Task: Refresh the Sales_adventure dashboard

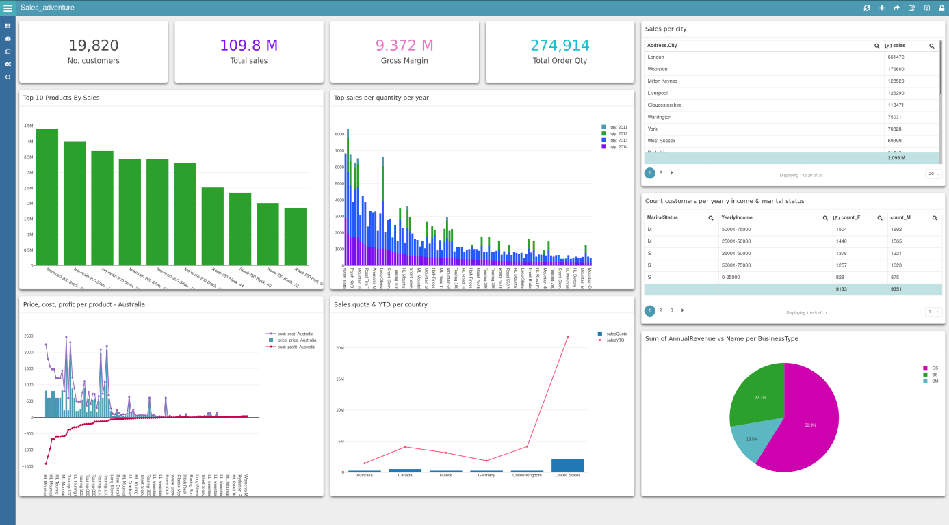Action: [x=867, y=8]
